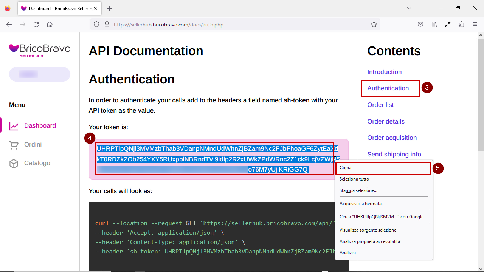Open the Order list contents link
Image resolution: width=484 pixels, height=272 pixels.
380,105
